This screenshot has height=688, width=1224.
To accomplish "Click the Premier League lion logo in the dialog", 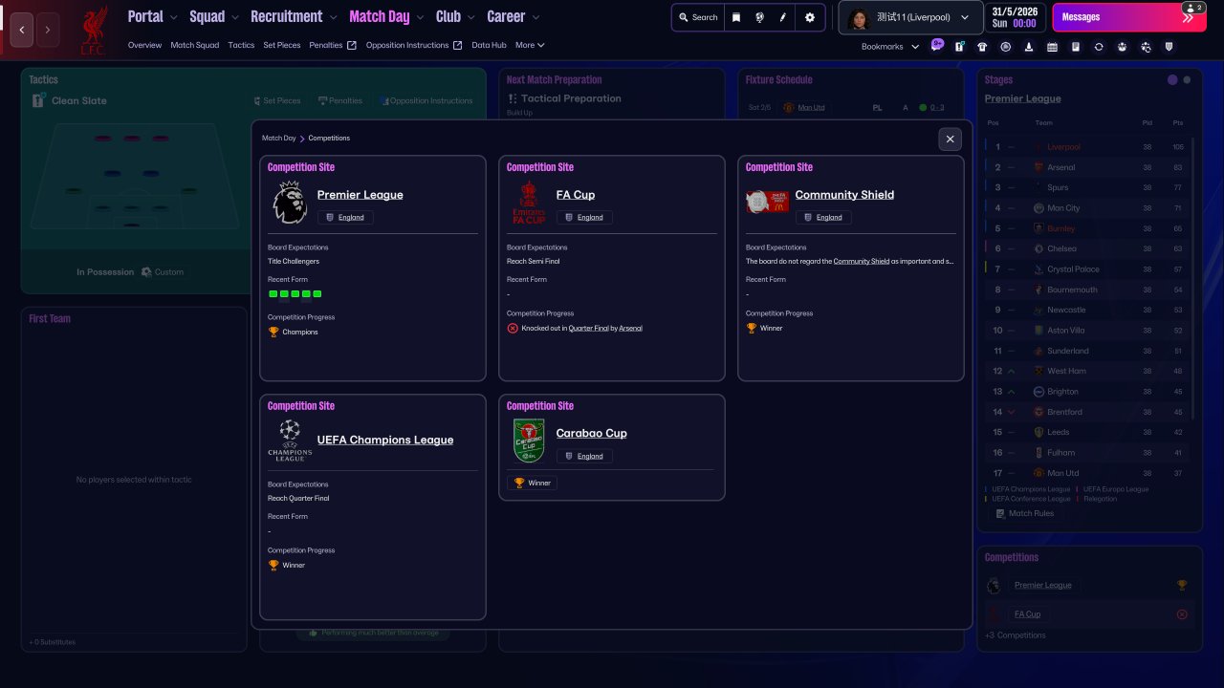I will point(290,203).
